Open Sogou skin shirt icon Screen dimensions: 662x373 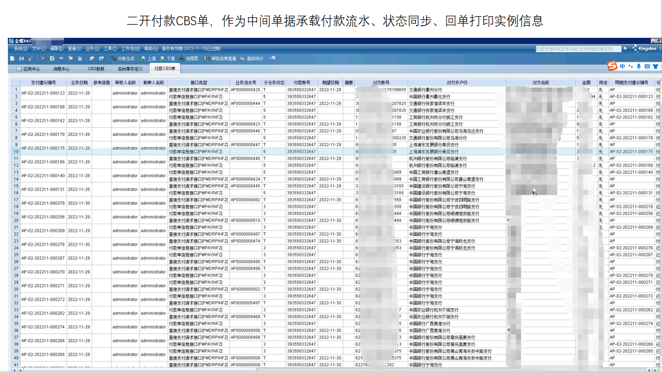point(656,66)
